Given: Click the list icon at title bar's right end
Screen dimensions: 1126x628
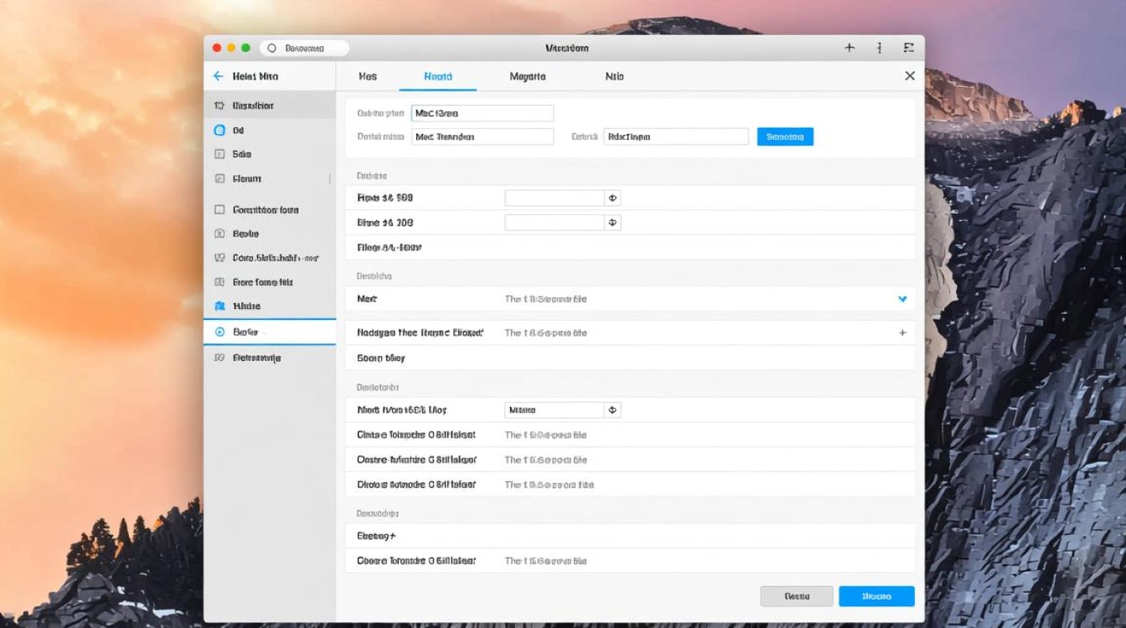Looking at the screenshot, I should point(908,49).
